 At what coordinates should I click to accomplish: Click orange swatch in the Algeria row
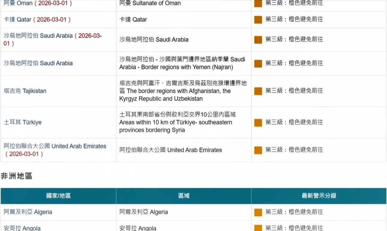coord(258,212)
